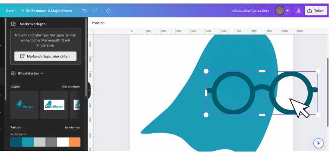Collapse the side panel with arrow handle

[89, 90]
